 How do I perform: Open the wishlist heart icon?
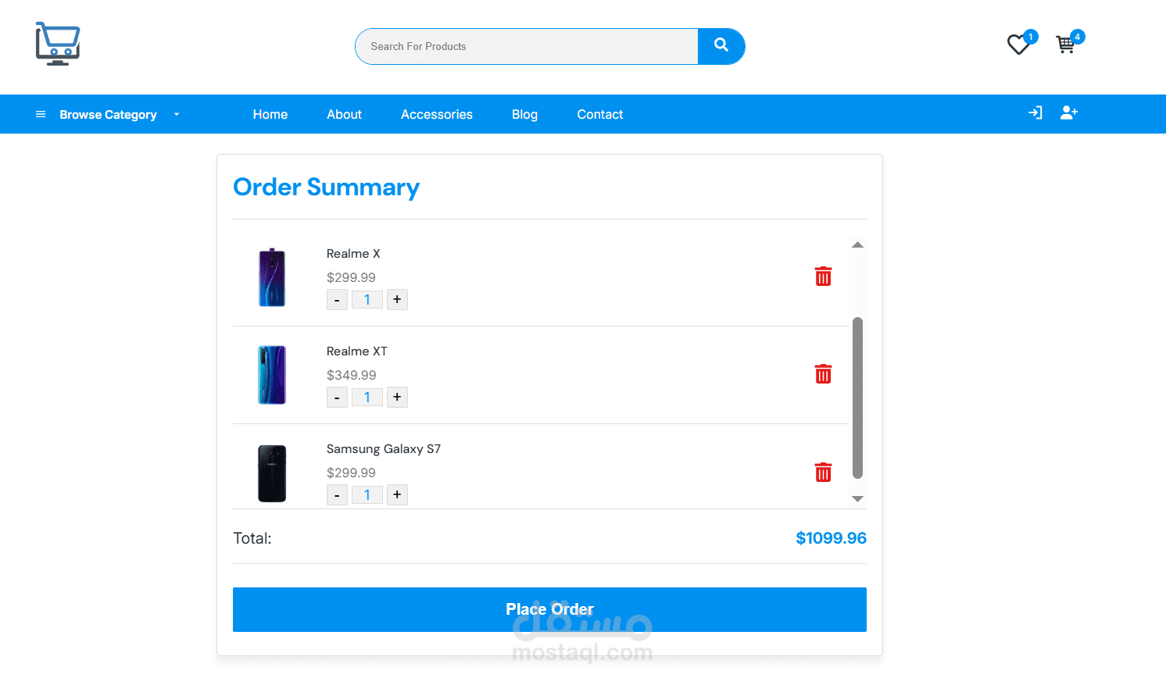point(1018,45)
